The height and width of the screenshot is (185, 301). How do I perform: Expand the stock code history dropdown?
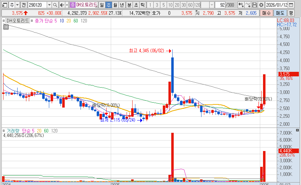click(x=49, y=5)
